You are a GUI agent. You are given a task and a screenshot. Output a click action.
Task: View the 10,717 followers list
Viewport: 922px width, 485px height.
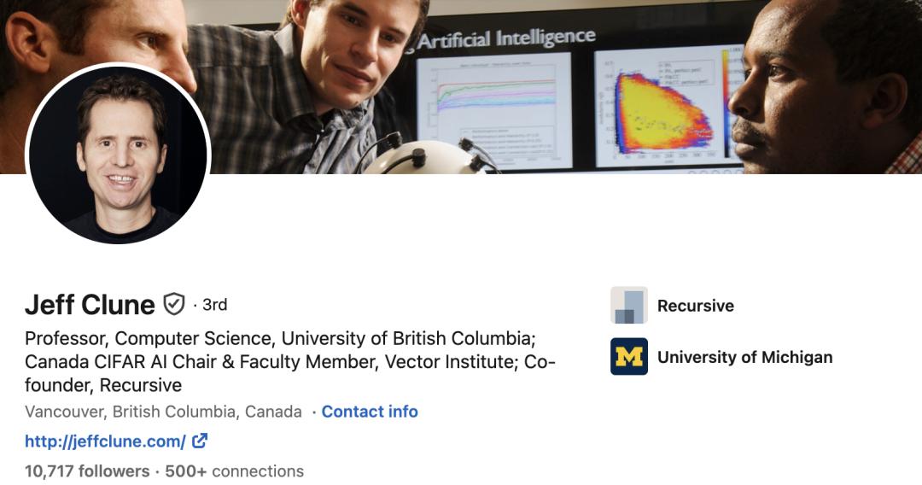87,470
